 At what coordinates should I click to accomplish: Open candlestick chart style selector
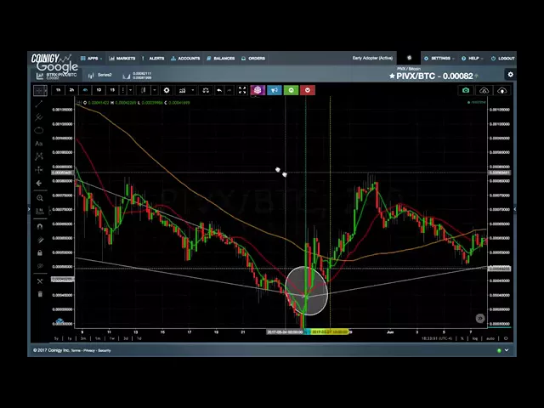click(x=144, y=90)
